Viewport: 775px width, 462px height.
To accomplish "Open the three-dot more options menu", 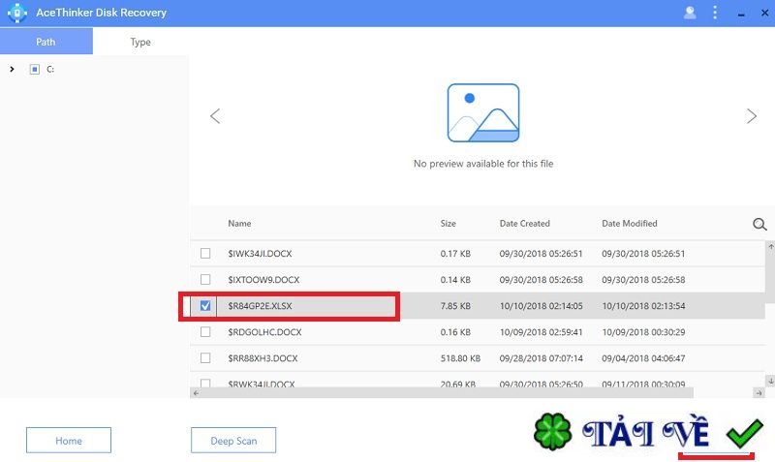I will click(x=715, y=13).
